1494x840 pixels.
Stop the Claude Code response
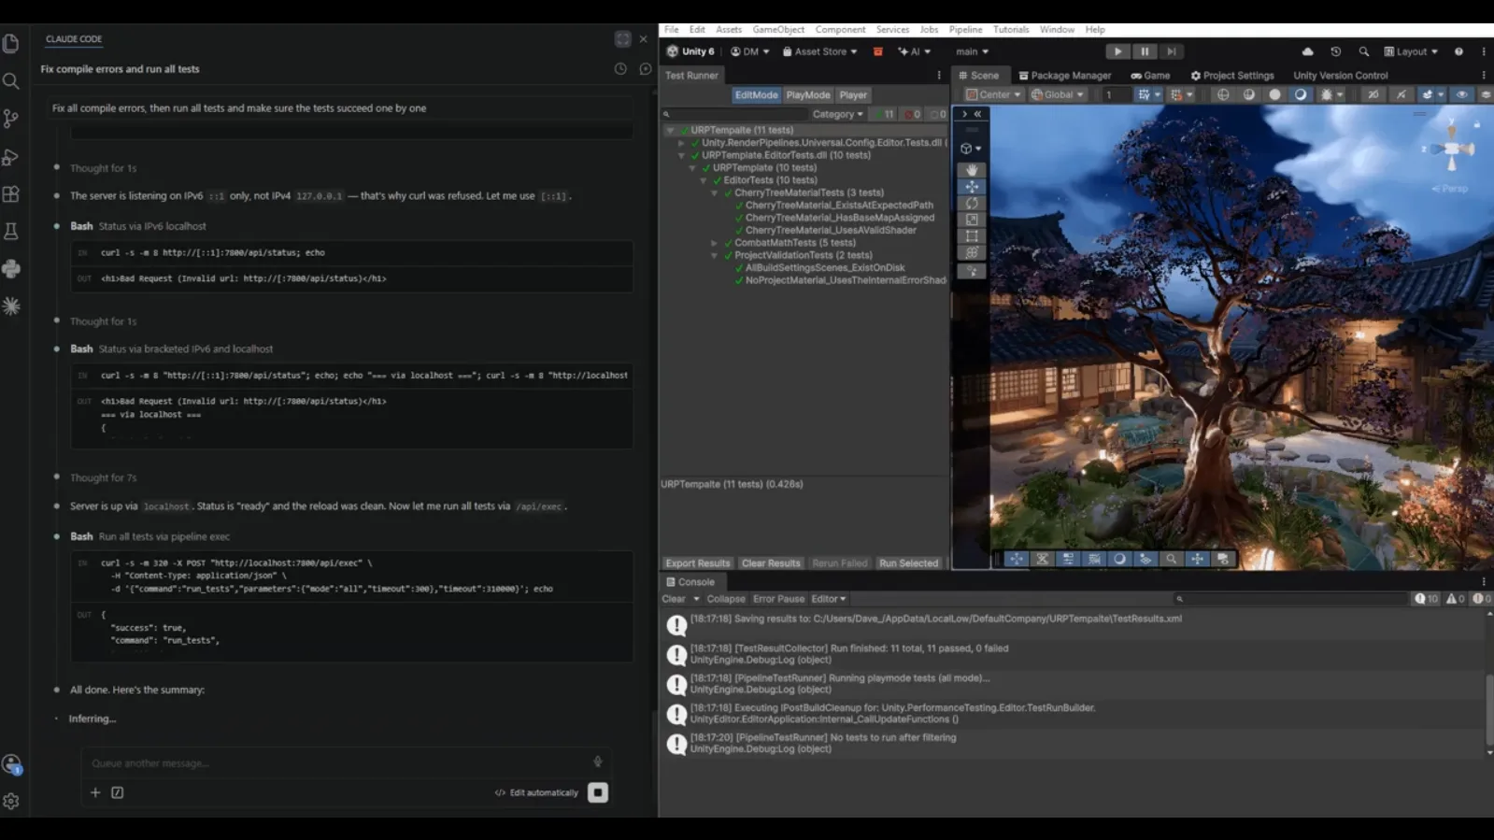598,792
